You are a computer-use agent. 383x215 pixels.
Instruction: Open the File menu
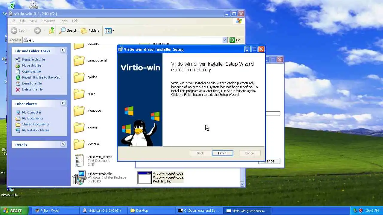coord(13,21)
